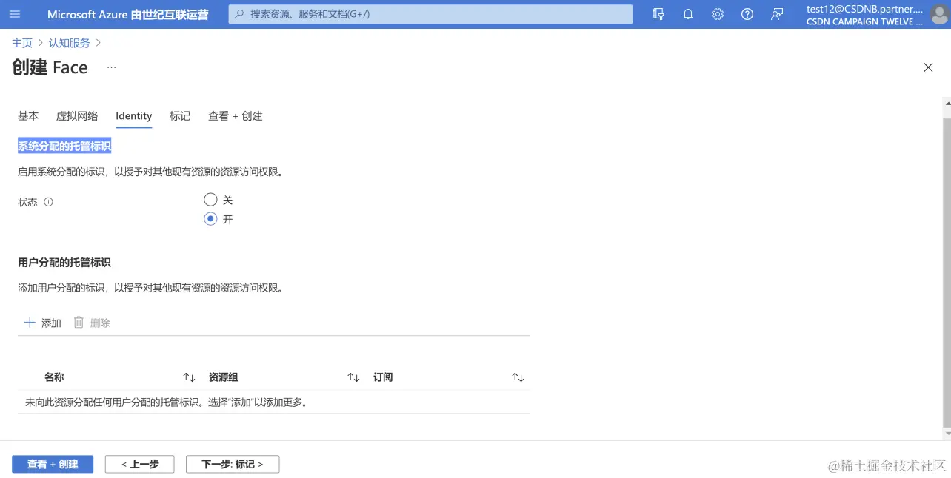951x478 pixels.
Task: Click the 用户分配的托管标识 heading
Action: point(64,263)
